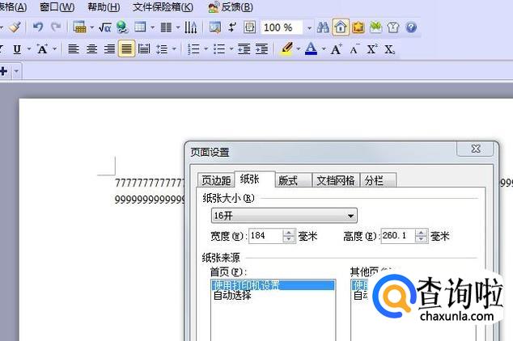513x341 pixels.
Task: Decrease font size with A- icon
Action: point(354,49)
